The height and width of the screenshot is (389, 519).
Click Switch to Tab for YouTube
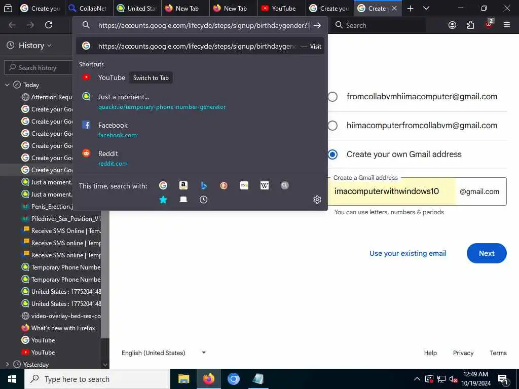[x=151, y=77]
